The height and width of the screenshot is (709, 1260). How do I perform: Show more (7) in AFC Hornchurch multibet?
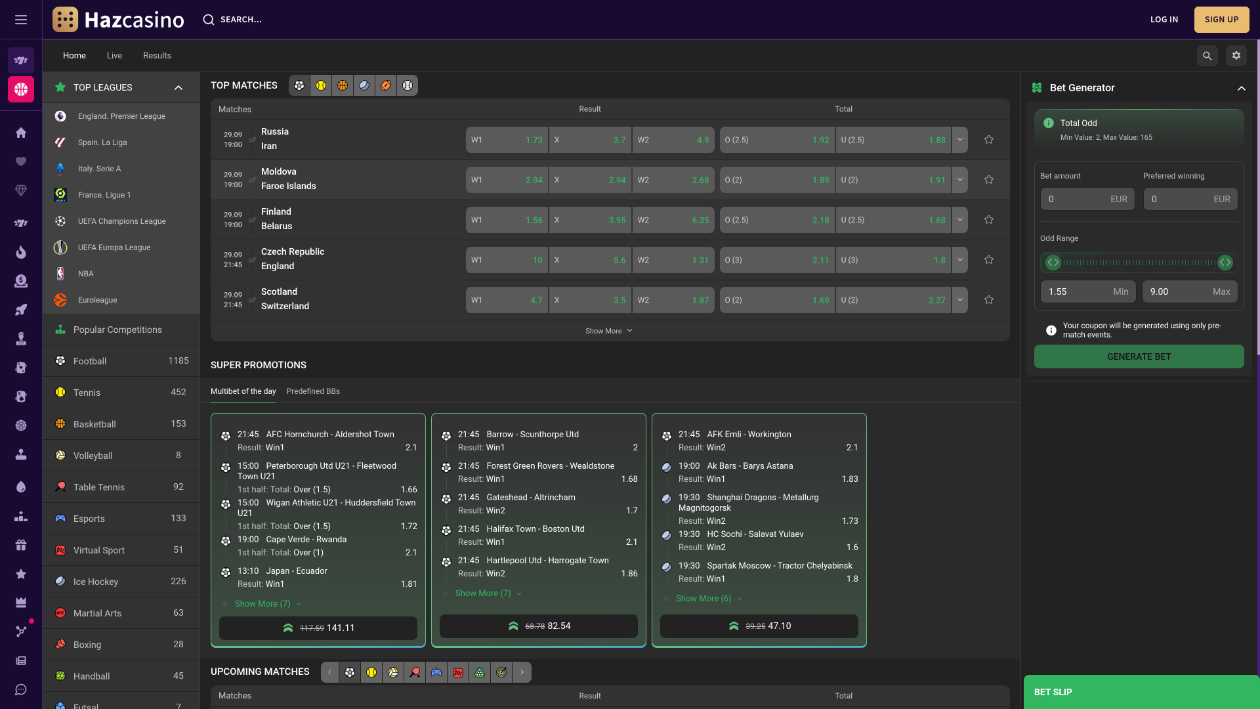[268, 604]
